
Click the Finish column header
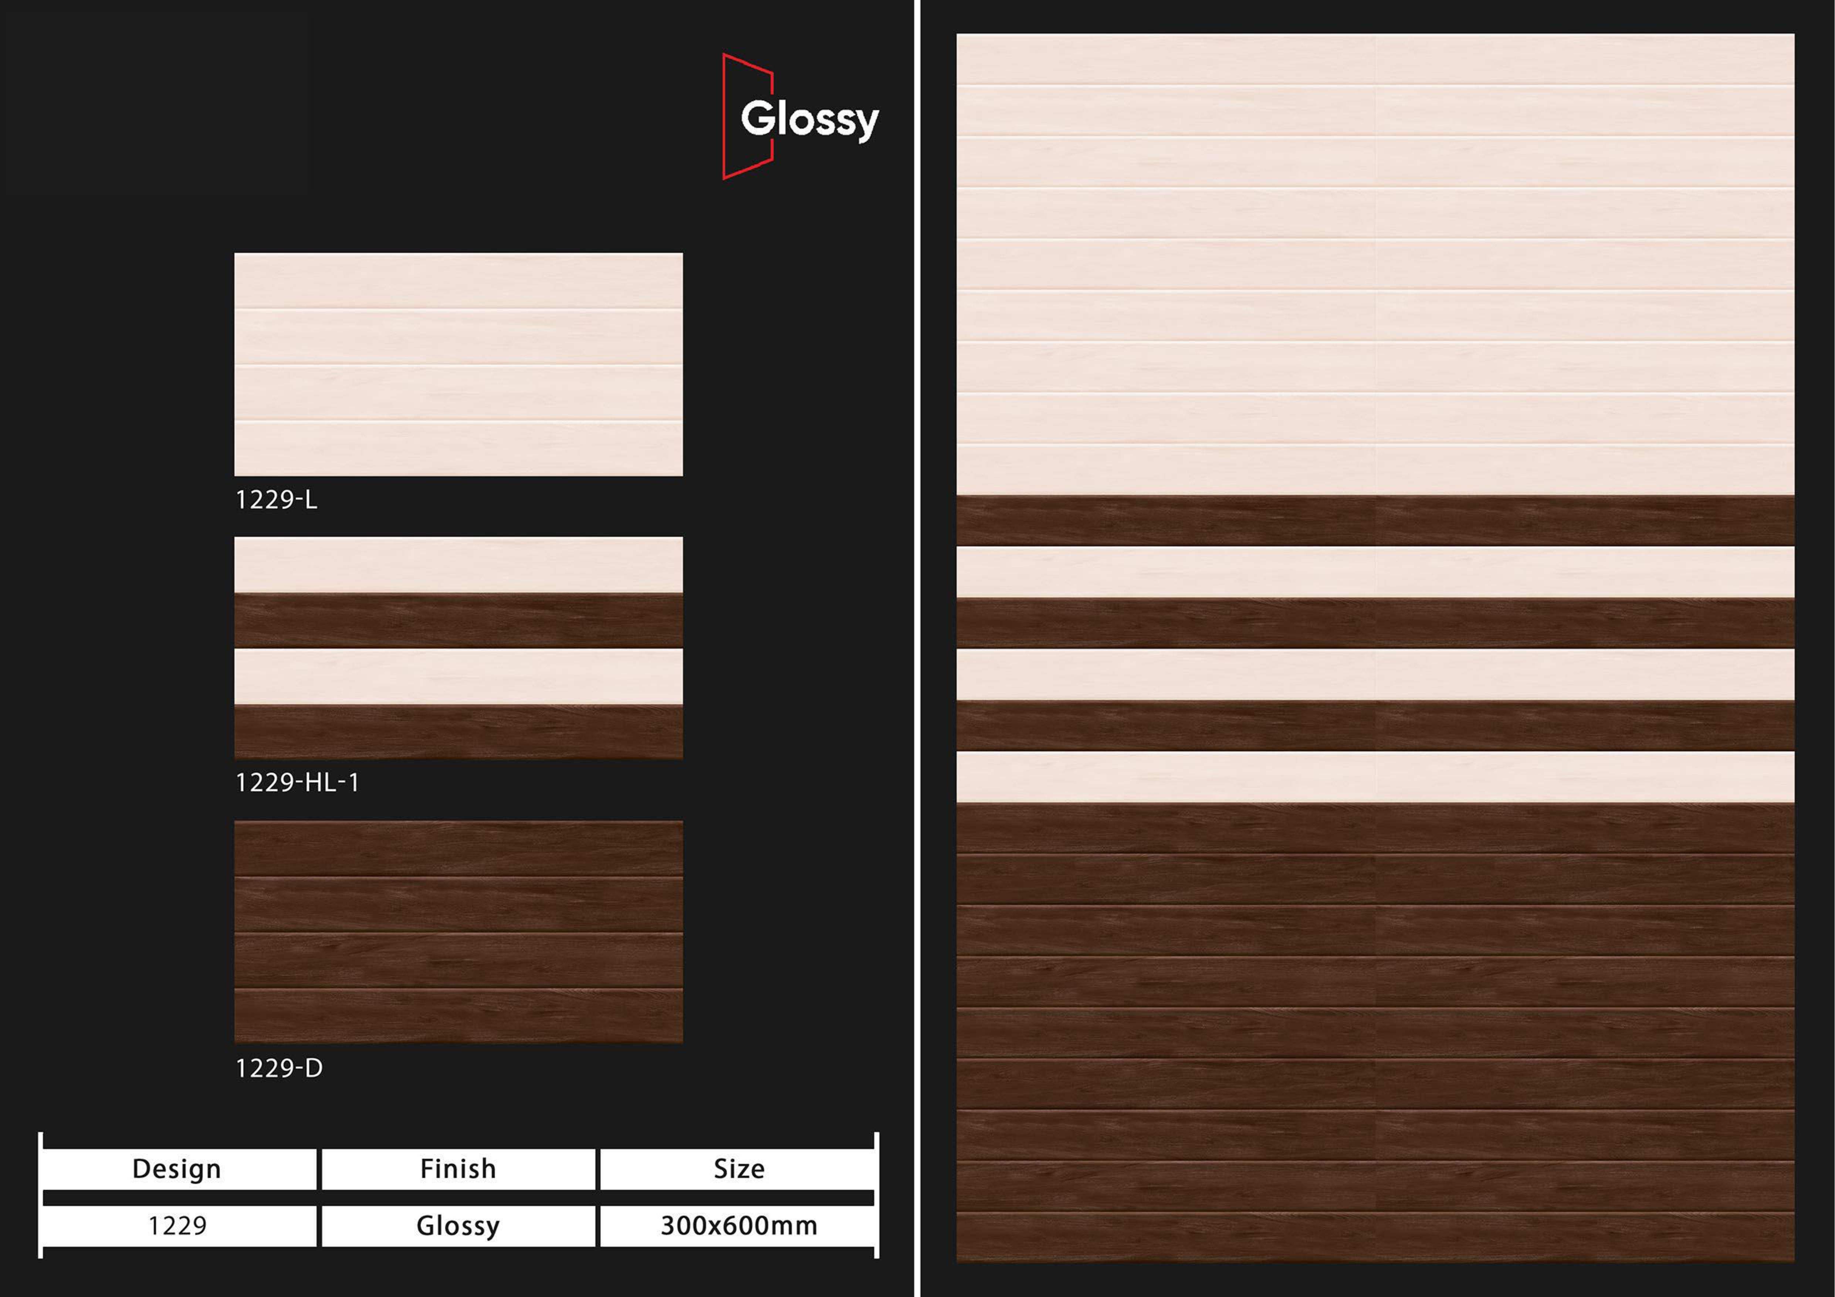pos(458,1168)
